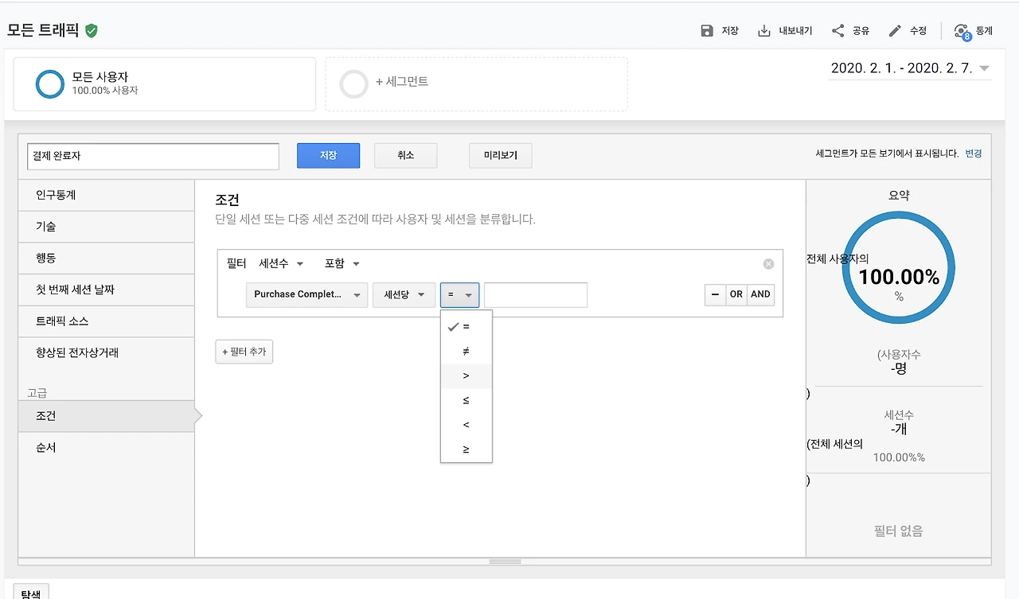Remove the condition with the – button
Image resolution: width=1019 pixels, height=599 pixels.
715,294
